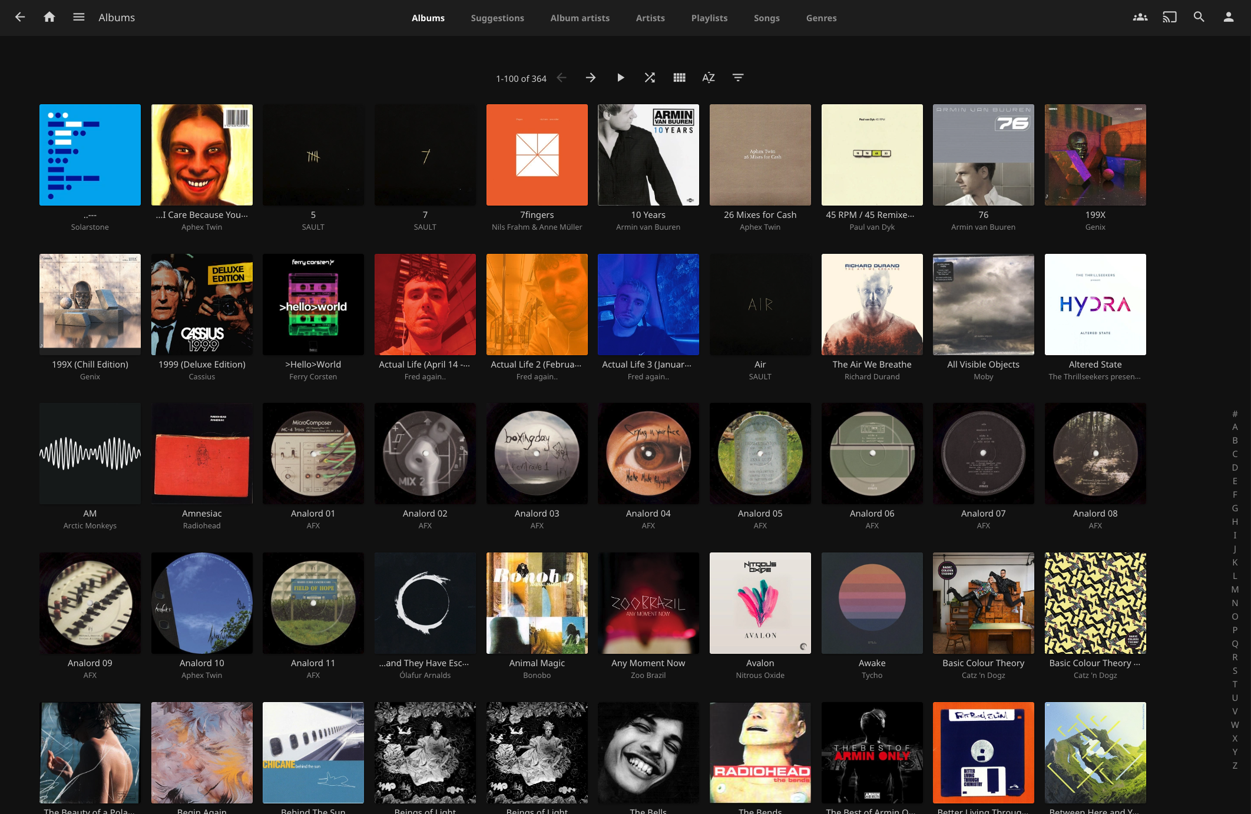Jump to letter T in alphabet picker
Screen dimensions: 1251x814
point(1235,684)
